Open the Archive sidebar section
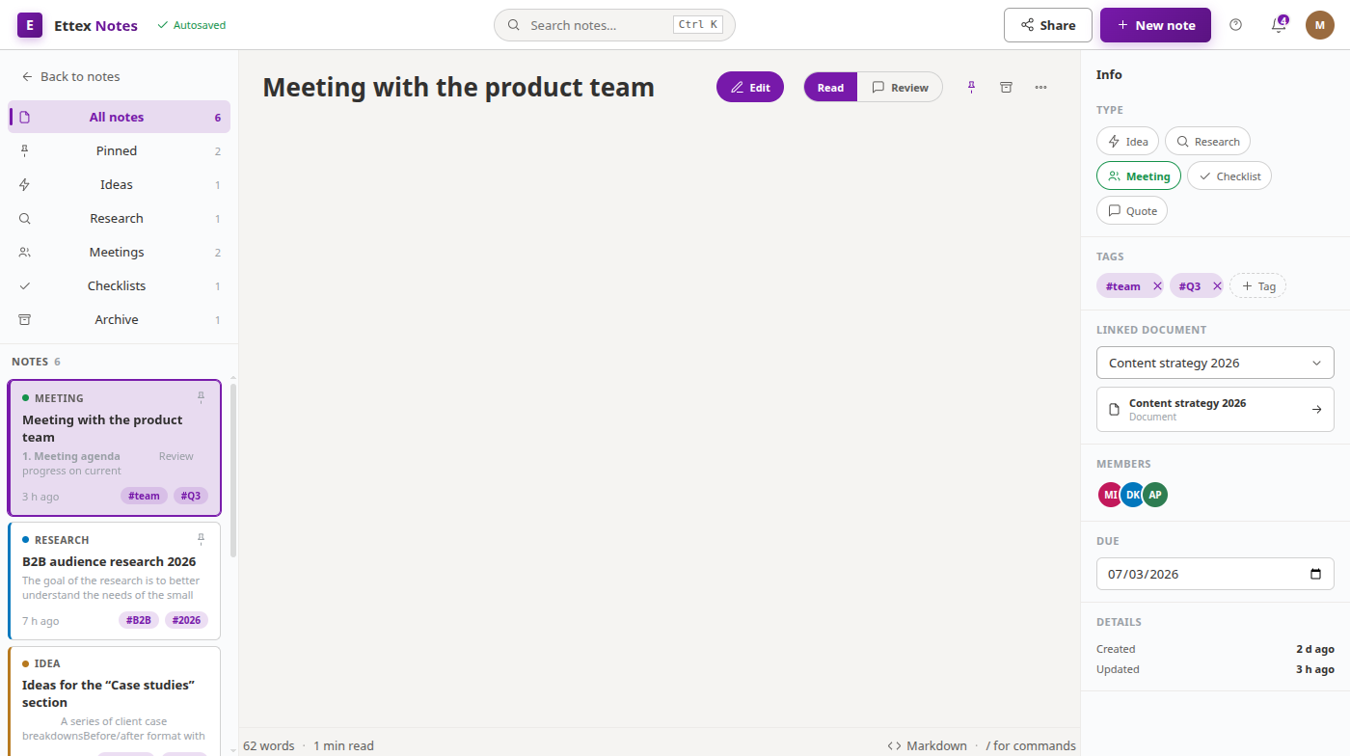Viewport: 1350px width, 756px height. click(119, 319)
